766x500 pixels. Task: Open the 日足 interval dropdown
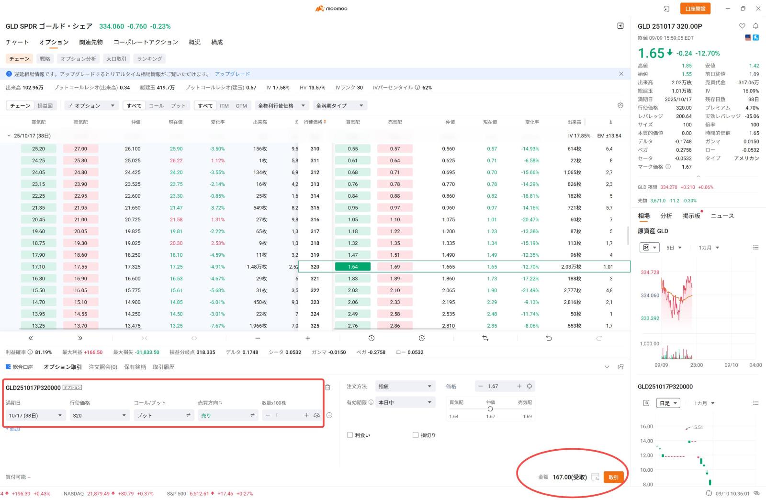click(668, 403)
